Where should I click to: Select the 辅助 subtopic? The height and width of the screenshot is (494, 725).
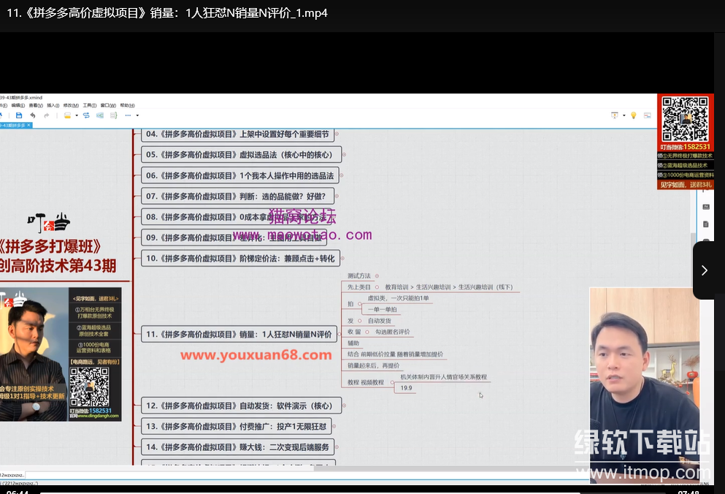click(x=353, y=343)
